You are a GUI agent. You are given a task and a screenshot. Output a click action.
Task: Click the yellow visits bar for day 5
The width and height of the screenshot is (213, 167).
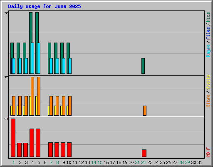[x=36, y=106]
